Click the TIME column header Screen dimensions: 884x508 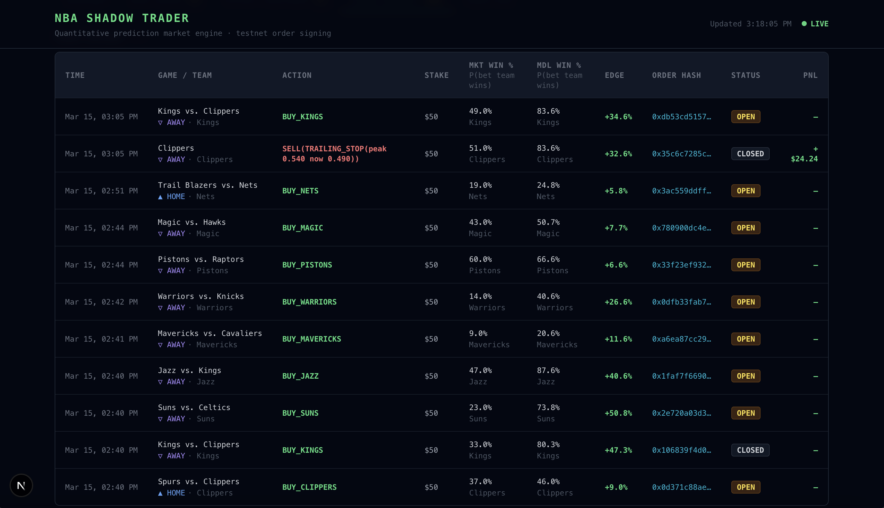click(75, 75)
